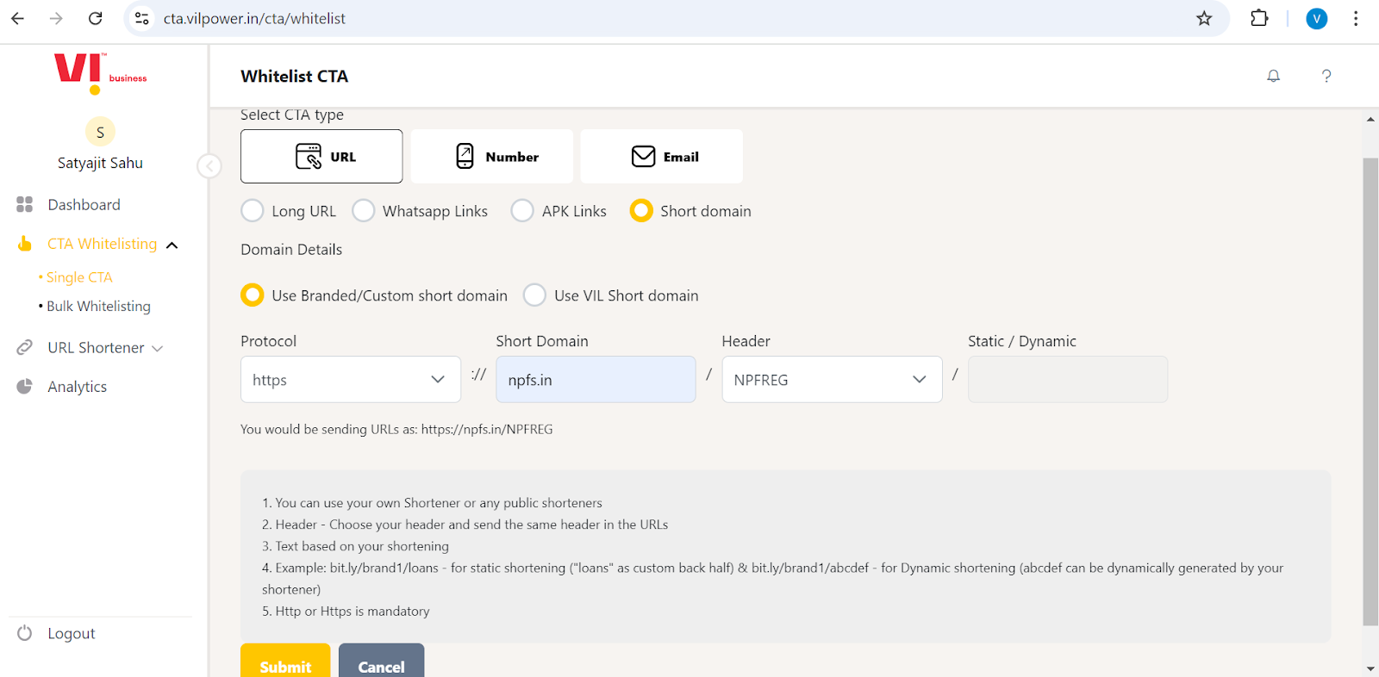Select the Long URL radio option

(x=253, y=211)
